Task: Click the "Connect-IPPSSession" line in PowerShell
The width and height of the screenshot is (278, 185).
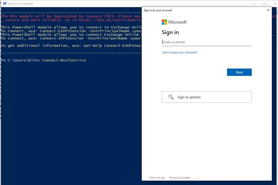Action: point(71,38)
